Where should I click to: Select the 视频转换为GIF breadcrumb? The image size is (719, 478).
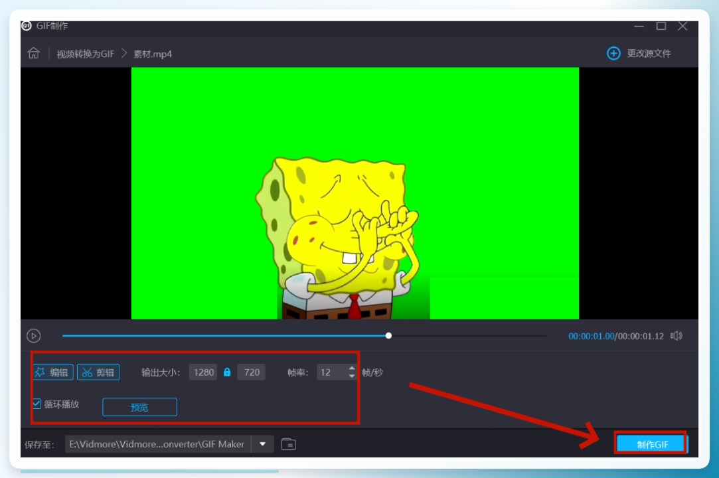(x=85, y=54)
